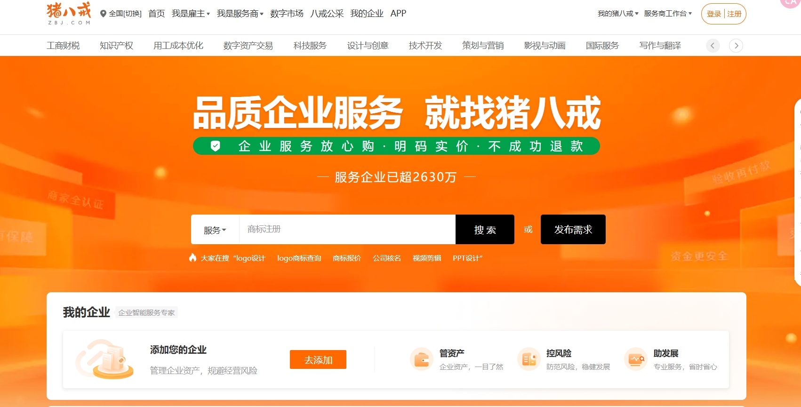Viewport: 801px width, 407px height.
Task: Click 专业服务，省时省心 description
Action: [x=685, y=367]
